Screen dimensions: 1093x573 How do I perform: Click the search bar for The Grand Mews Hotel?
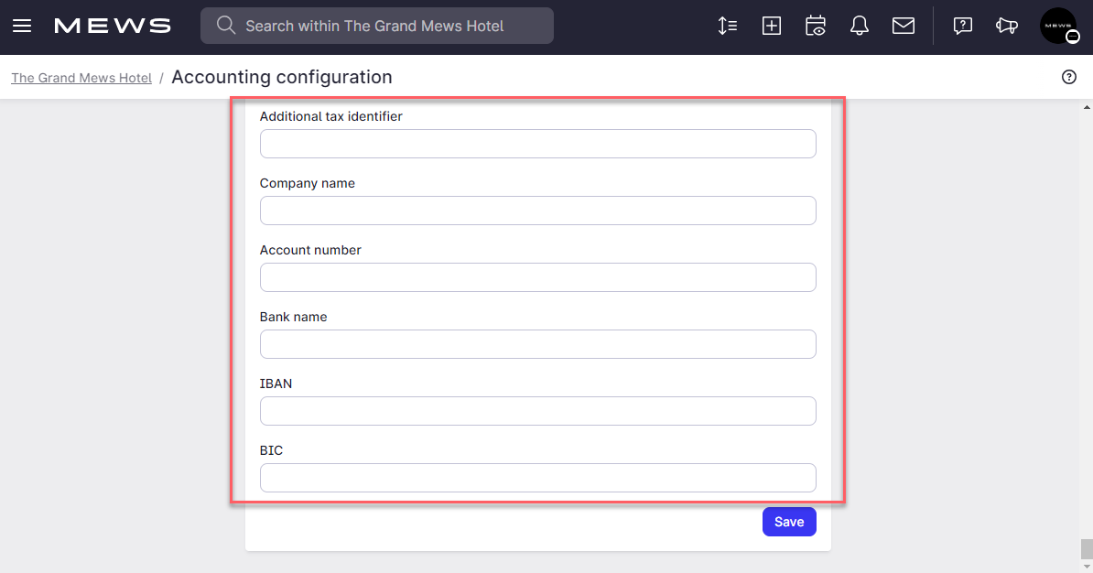tap(376, 26)
